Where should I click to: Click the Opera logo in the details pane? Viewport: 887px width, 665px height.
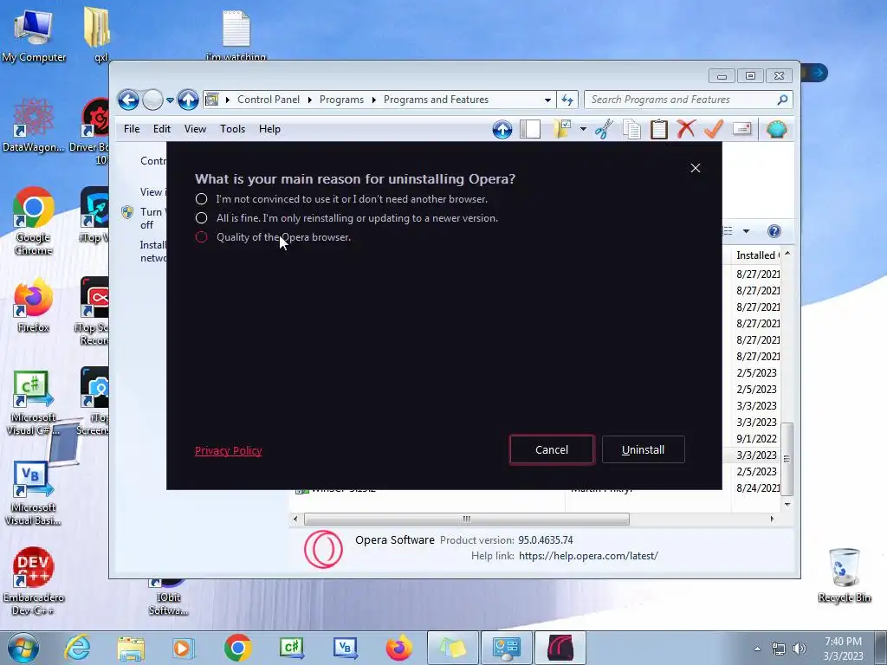[324, 549]
